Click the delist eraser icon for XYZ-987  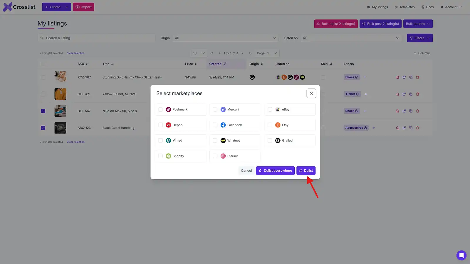point(397,77)
